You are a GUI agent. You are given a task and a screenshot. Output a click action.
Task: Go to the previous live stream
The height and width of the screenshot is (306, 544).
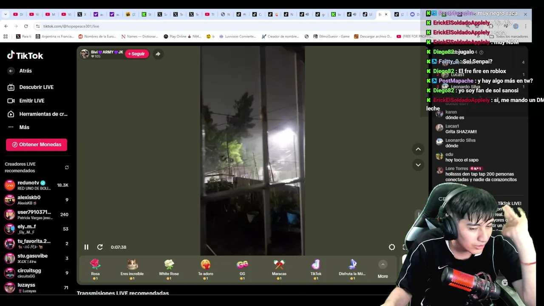pyautogui.click(x=418, y=149)
